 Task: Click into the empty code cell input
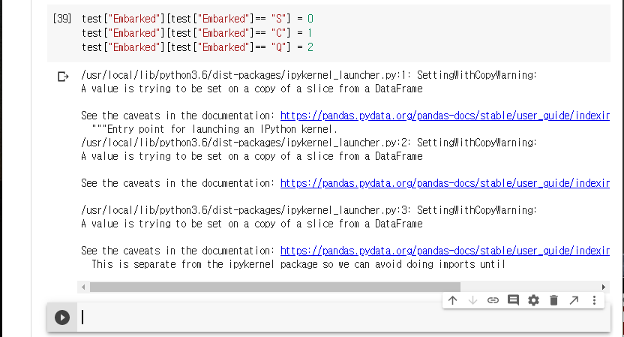point(337,317)
